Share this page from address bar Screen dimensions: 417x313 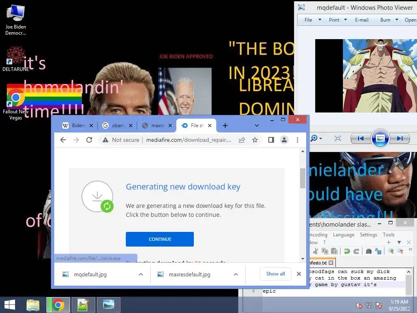[x=242, y=140]
